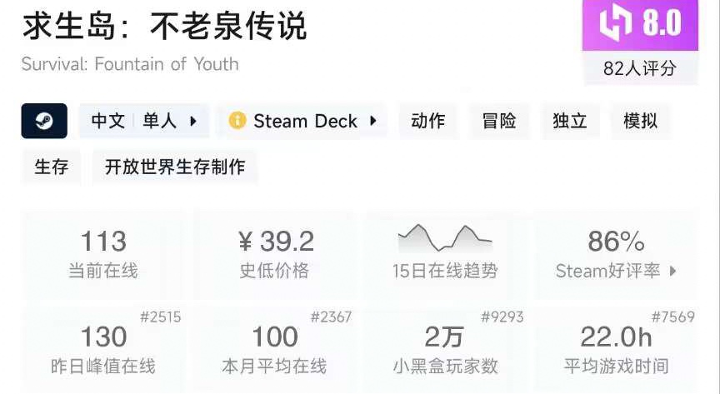Image resolution: width=720 pixels, height=394 pixels.
Task: Expand the 中文 单人 language arrow
Action: coord(193,122)
